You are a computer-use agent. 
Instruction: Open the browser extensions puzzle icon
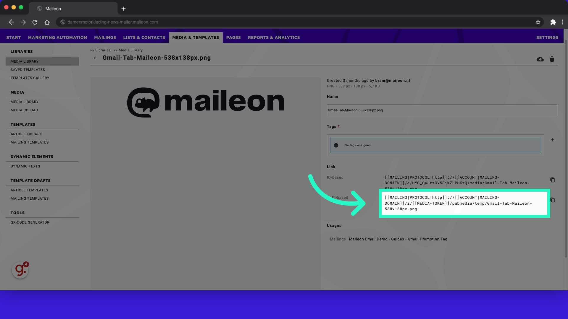(x=553, y=22)
